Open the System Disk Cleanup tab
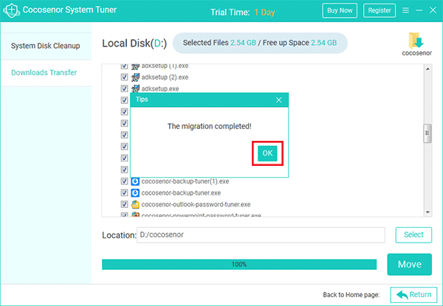The image size is (443, 306). tap(47, 46)
